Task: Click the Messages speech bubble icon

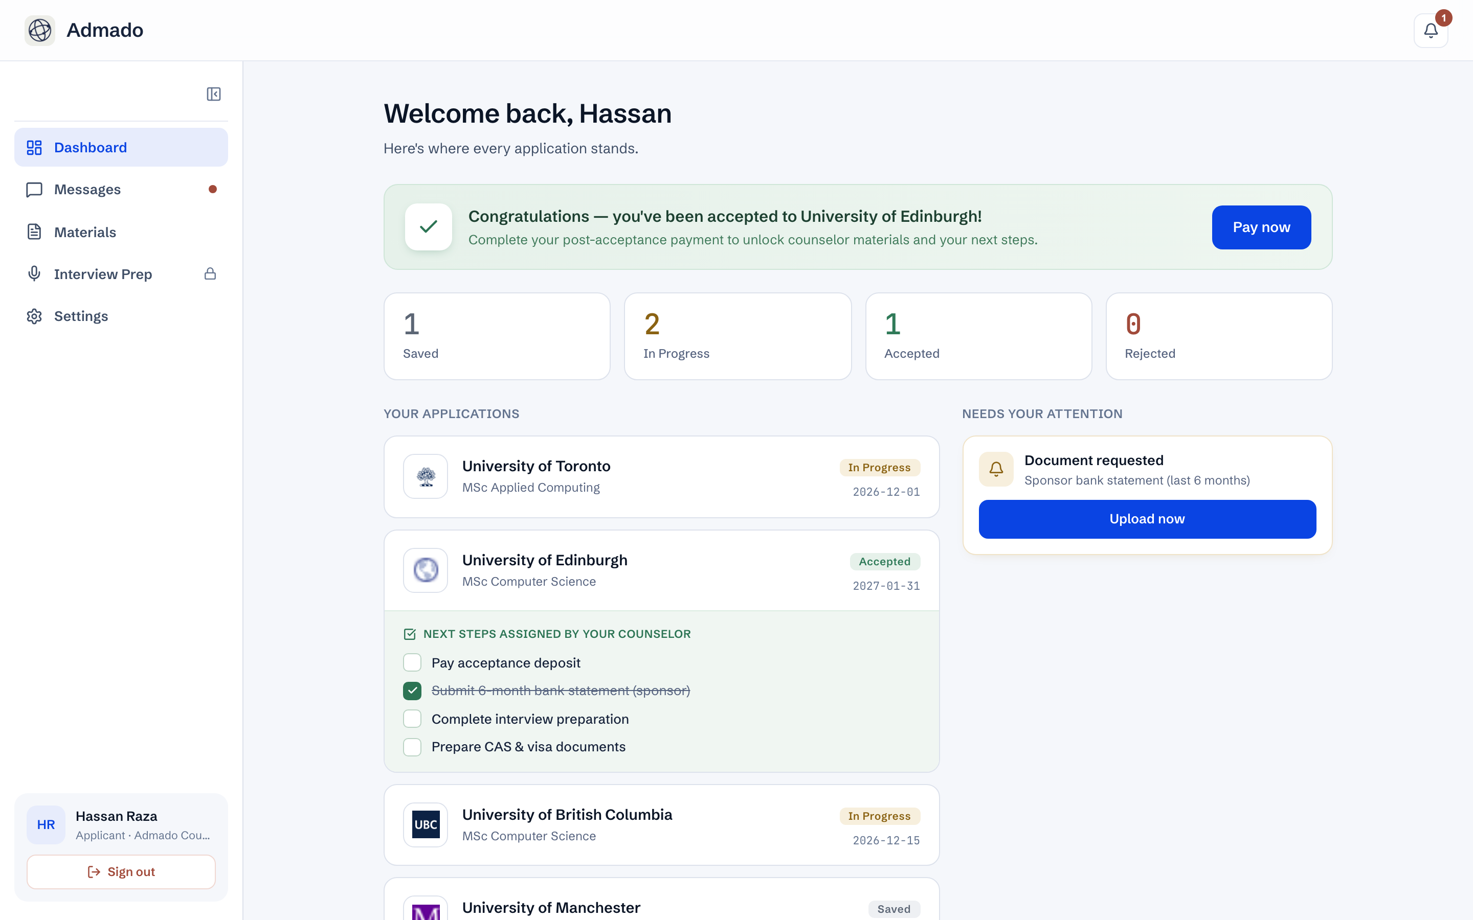Action: click(34, 189)
